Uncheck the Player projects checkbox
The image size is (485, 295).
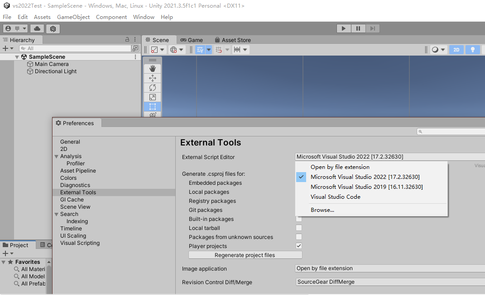(298, 246)
